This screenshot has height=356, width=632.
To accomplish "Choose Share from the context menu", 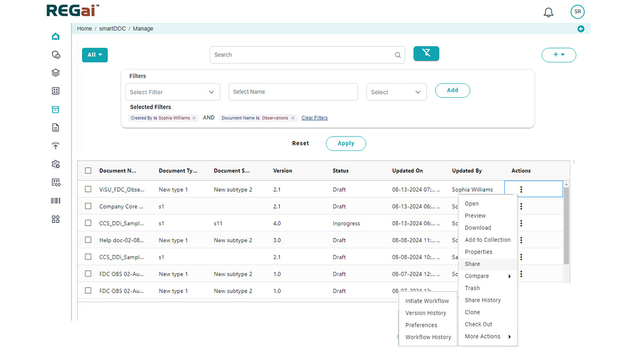I will pyautogui.click(x=473, y=264).
